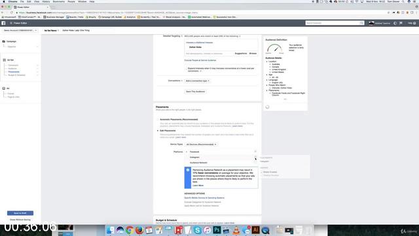
Task: Select Automatic Placements radio option
Action: point(158,119)
